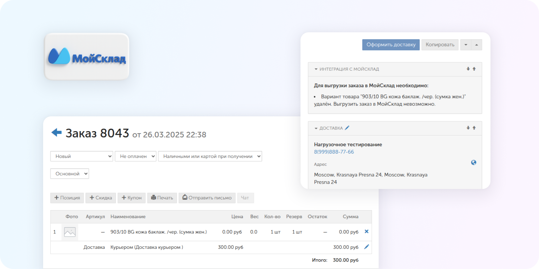Click the up caret button next to Копировать
Screen dimensions: 539x269
tap(477, 45)
